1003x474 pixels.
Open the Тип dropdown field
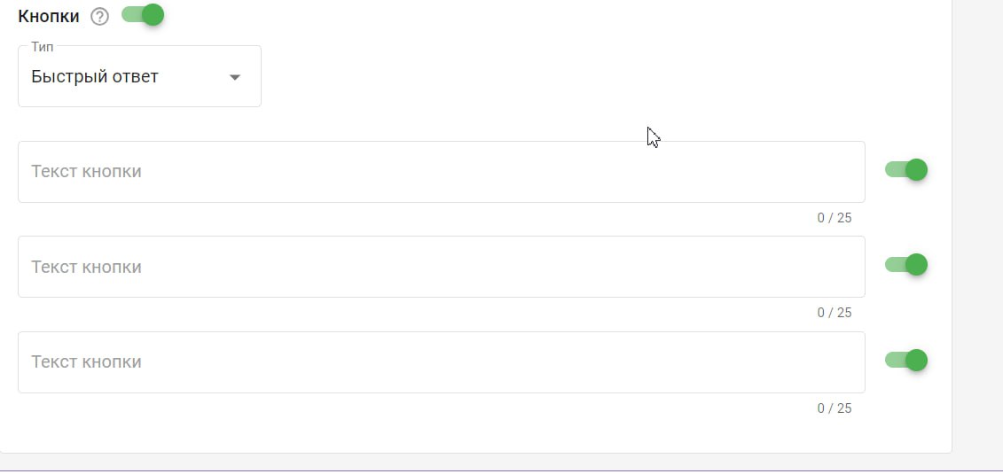(x=139, y=77)
